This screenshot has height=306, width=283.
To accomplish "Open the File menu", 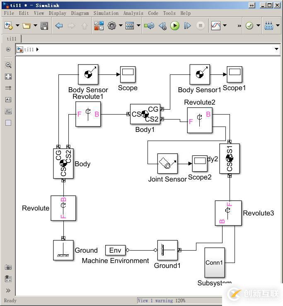I will (x=9, y=13).
